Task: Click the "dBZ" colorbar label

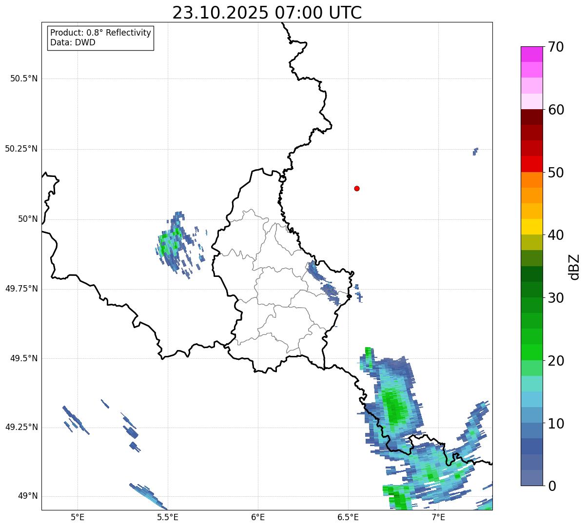Action: click(574, 267)
